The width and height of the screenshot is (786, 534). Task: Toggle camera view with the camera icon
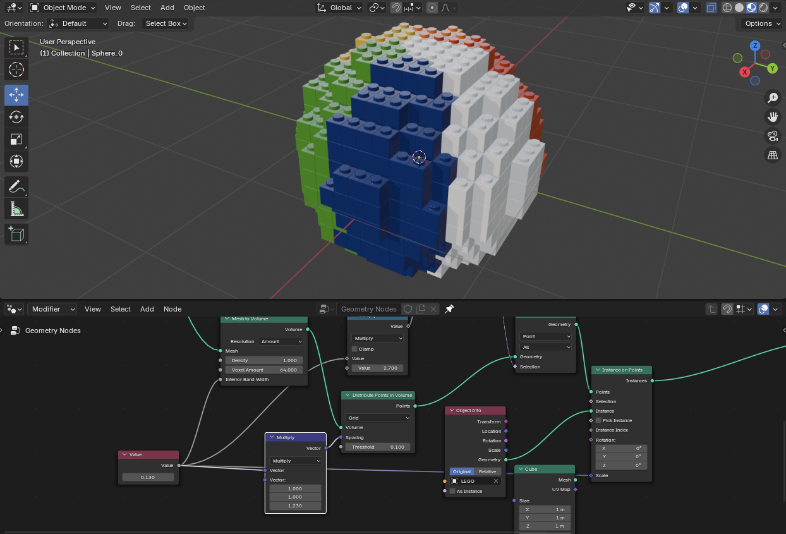pos(772,135)
